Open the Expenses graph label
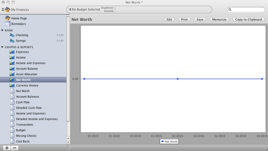268x151 pixels. coord(22,52)
